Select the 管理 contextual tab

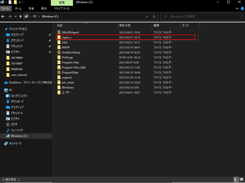(x=62, y=2)
